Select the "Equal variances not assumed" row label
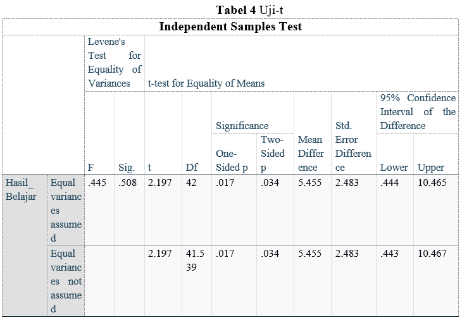Screen dimensions: 462x320 click(66, 281)
